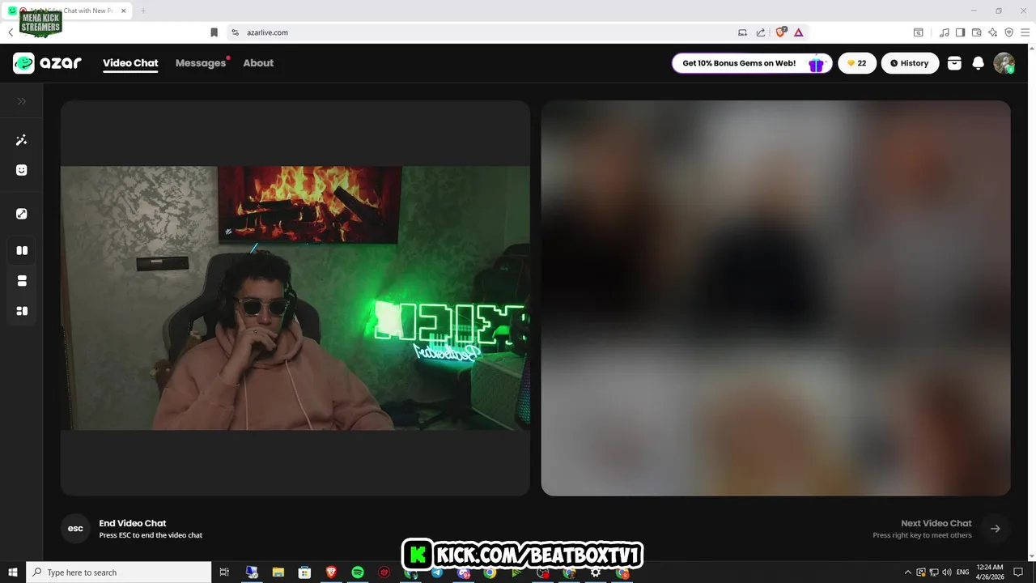Go back with the browser back arrow

(x=11, y=32)
